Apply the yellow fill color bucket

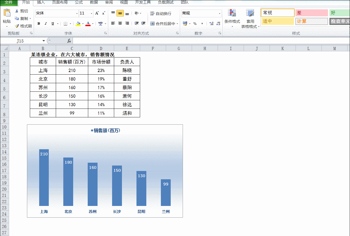coord(78,24)
